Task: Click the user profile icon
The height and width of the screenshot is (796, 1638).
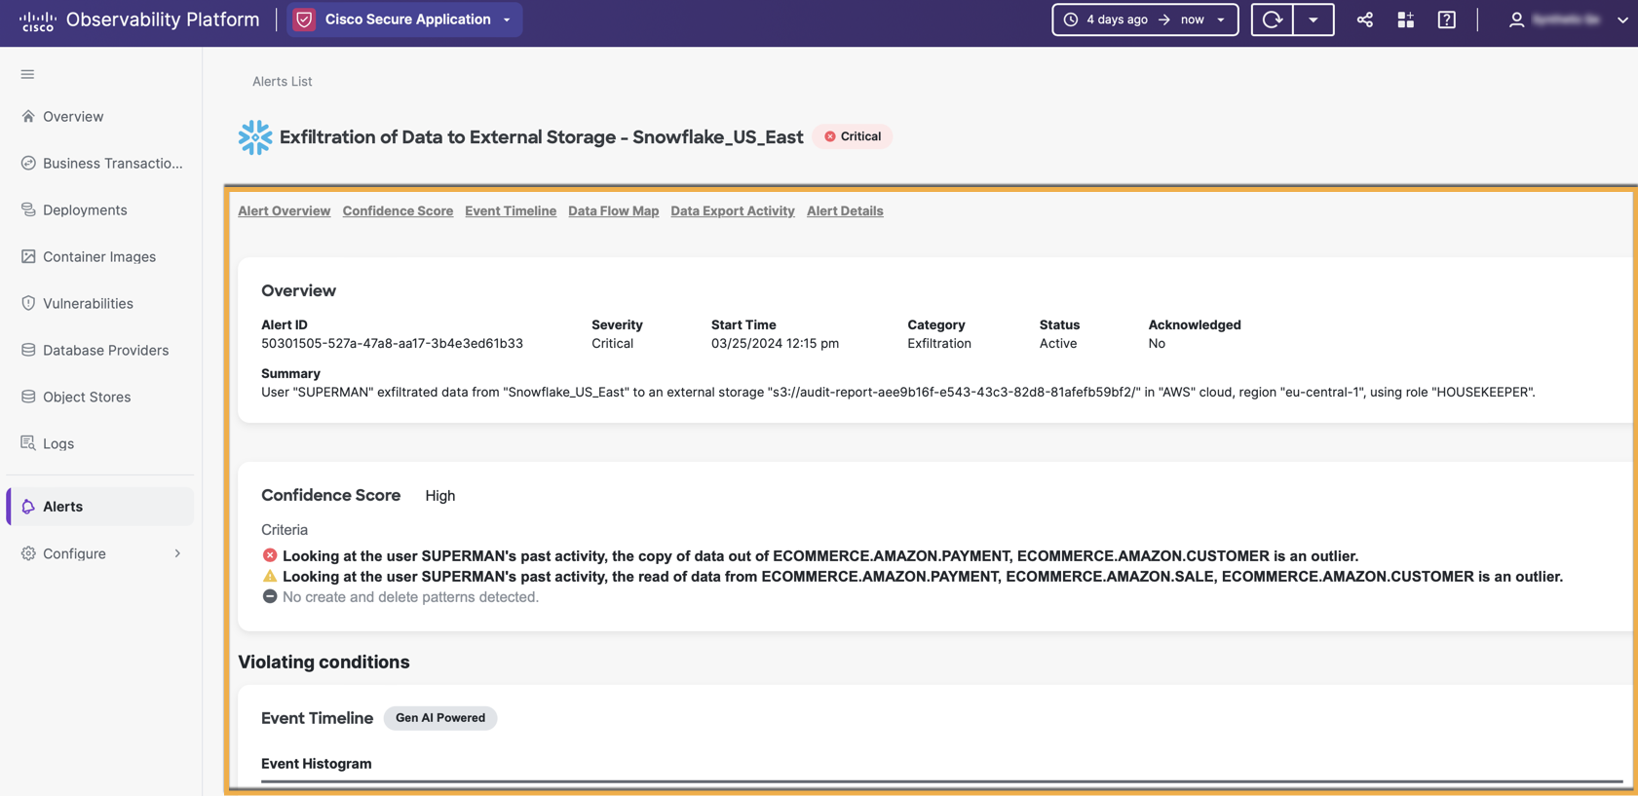Action: coord(1516,19)
